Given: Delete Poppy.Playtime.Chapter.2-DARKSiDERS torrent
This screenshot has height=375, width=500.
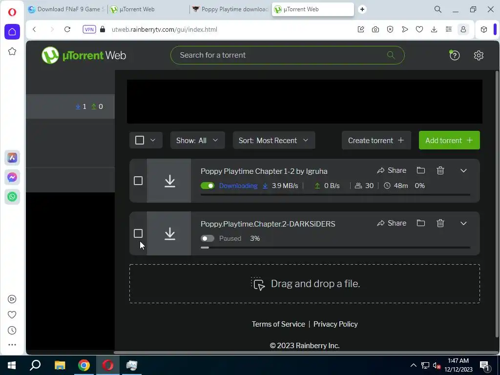Looking at the screenshot, I should click(x=440, y=223).
